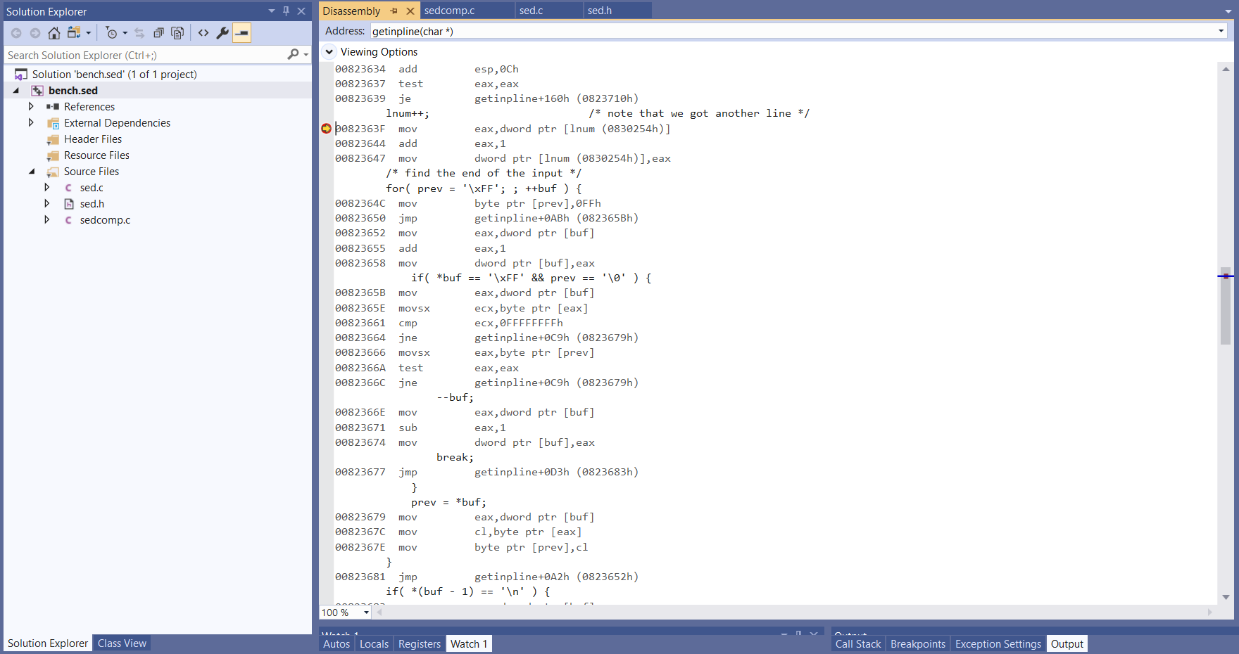The image size is (1239, 654).
Task: Switch to Class View
Action: (x=121, y=643)
